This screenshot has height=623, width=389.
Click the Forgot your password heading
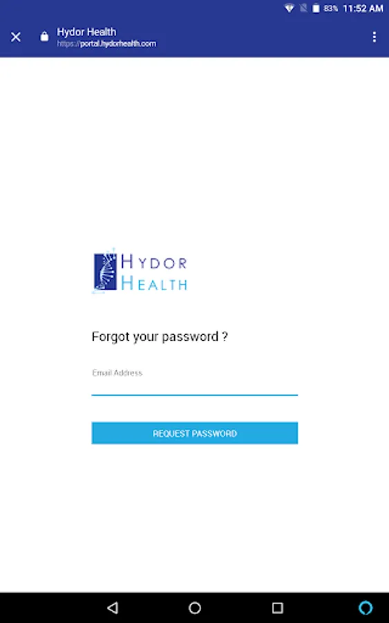coord(160,336)
